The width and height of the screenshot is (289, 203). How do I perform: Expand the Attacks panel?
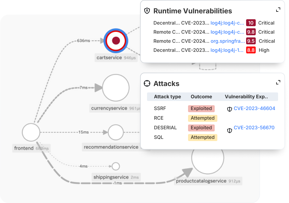click(x=278, y=83)
